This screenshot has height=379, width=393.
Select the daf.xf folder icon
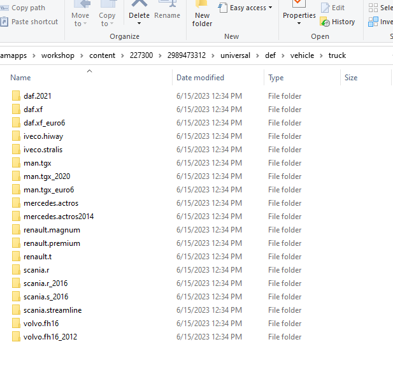[x=16, y=110]
